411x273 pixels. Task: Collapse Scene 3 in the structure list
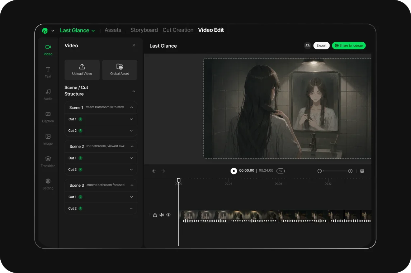[132, 185]
